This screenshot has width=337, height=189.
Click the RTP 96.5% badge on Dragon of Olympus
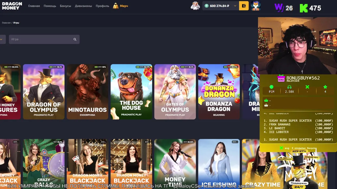pos(56,67)
